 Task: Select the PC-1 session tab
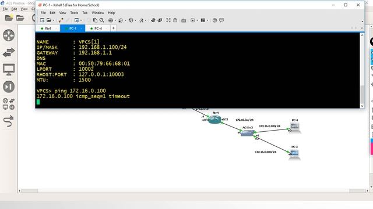coord(73,28)
